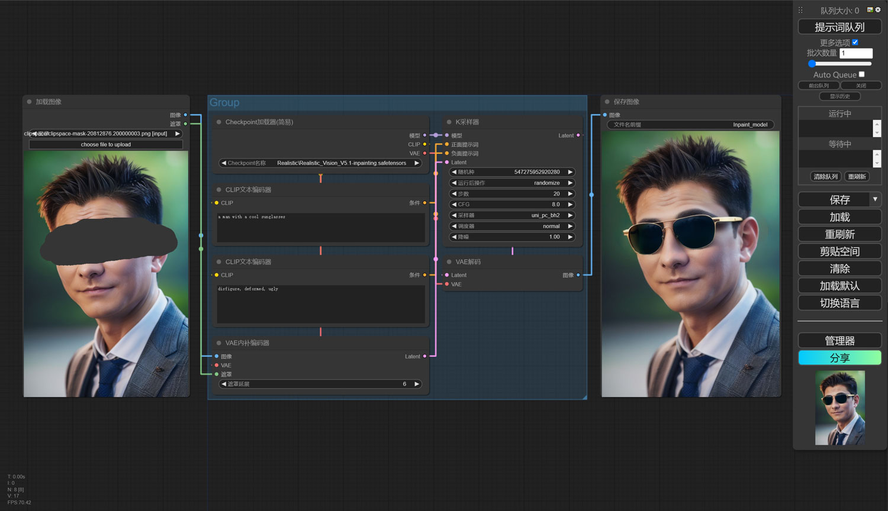The width and height of the screenshot is (888, 511).
Task: Open the Checkpoint名称 model selector
Action: tap(320, 163)
